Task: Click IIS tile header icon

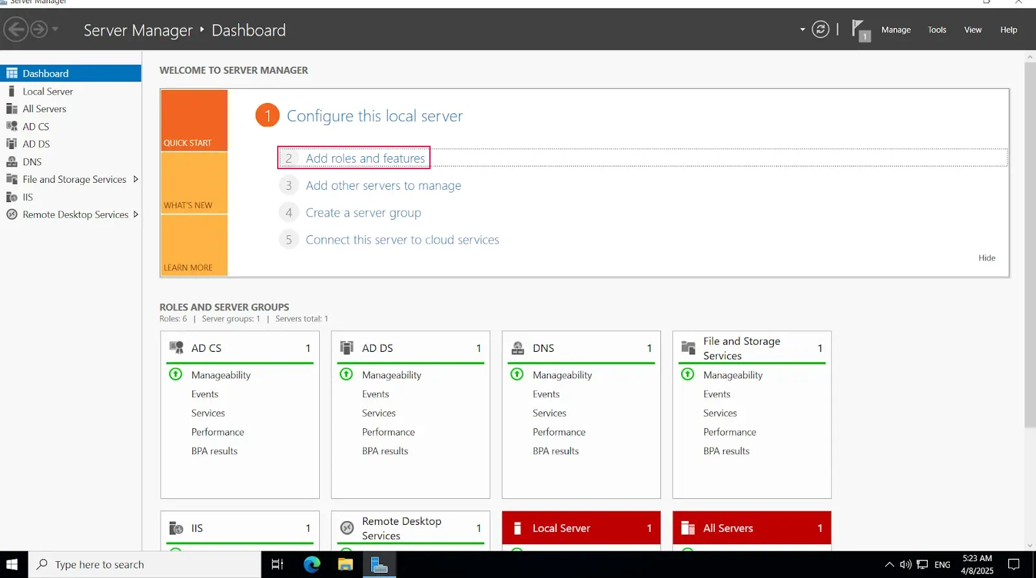Action: point(176,528)
